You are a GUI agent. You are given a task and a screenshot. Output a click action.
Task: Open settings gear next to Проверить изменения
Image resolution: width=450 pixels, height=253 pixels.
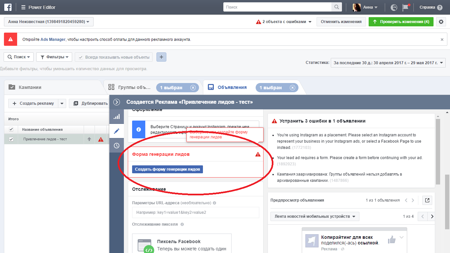point(441,22)
